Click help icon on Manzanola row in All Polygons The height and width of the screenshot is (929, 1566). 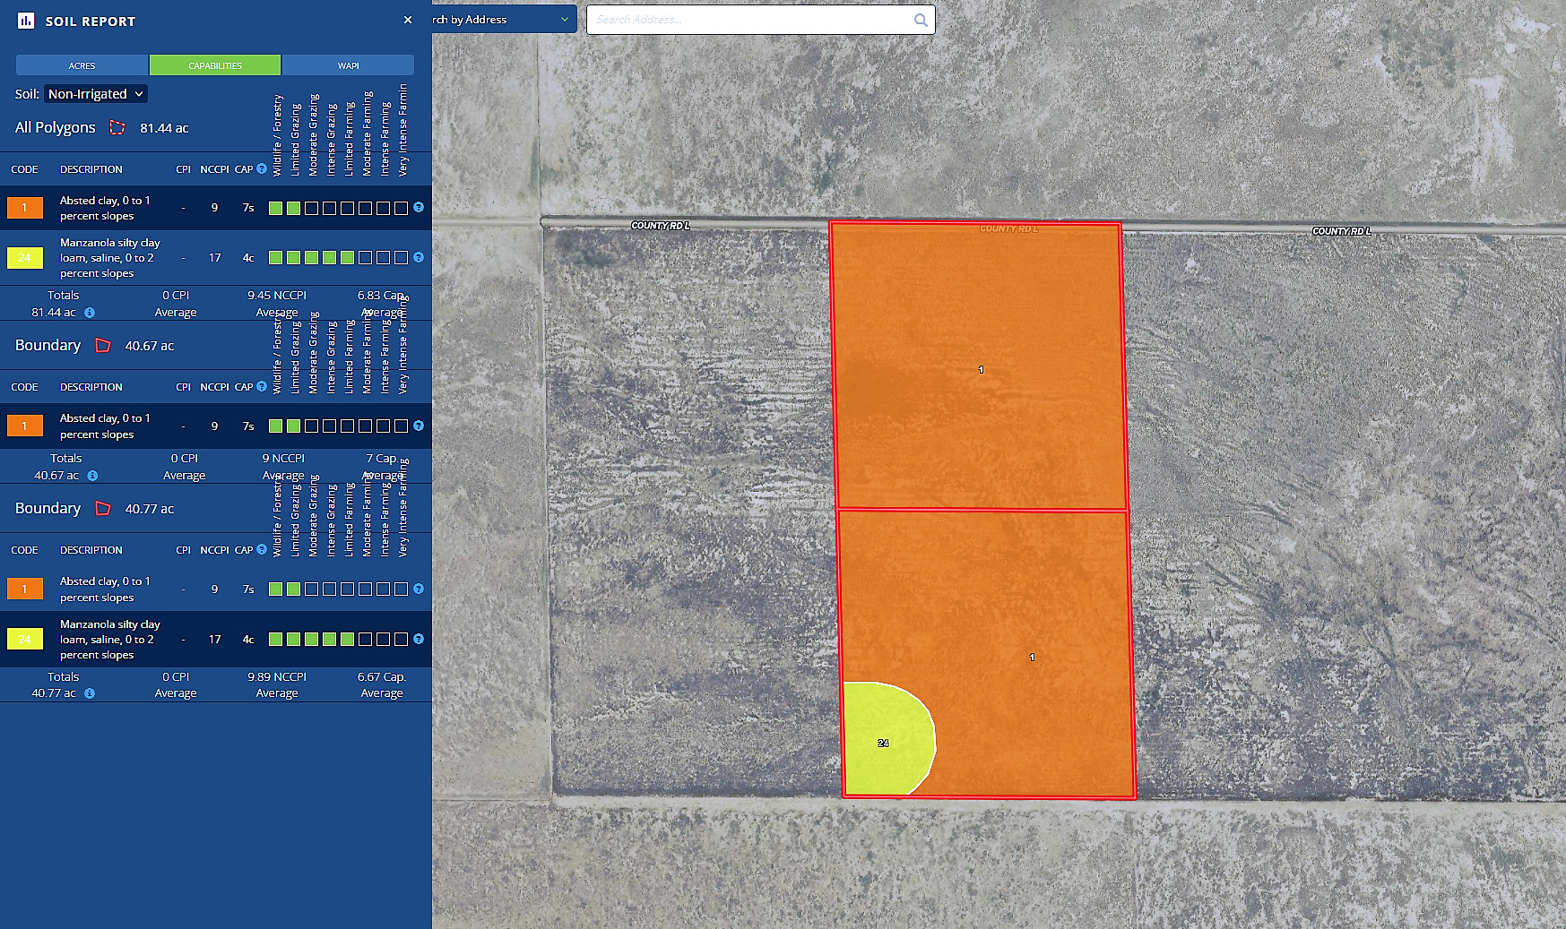click(x=419, y=257)
